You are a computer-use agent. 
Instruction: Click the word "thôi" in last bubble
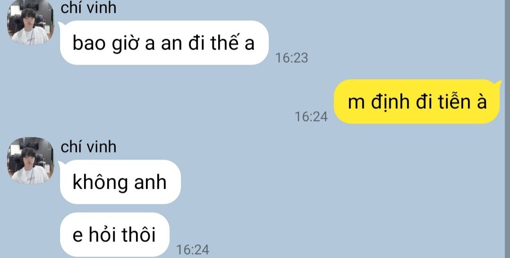138,234
